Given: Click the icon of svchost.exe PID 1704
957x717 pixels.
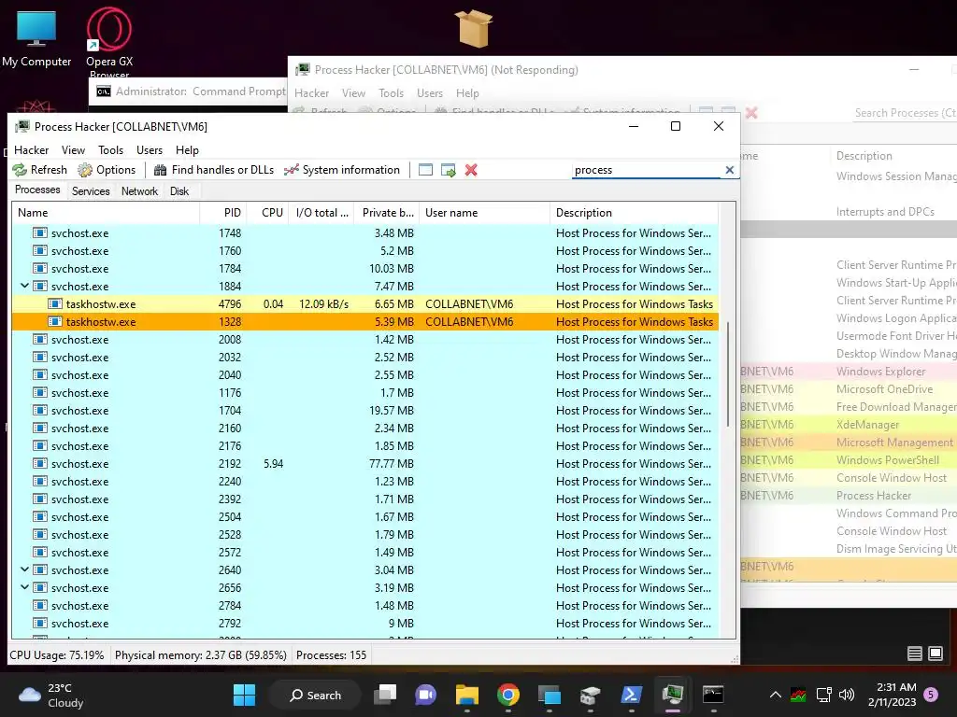Looking at the screenshot, I should pos(39,411).
